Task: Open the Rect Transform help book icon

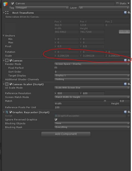Action: click(x=125, y=13)
